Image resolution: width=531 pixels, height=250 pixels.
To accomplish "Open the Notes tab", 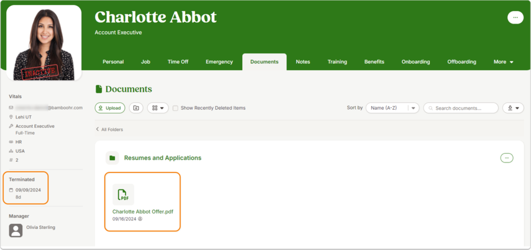I will coord(302,62).
